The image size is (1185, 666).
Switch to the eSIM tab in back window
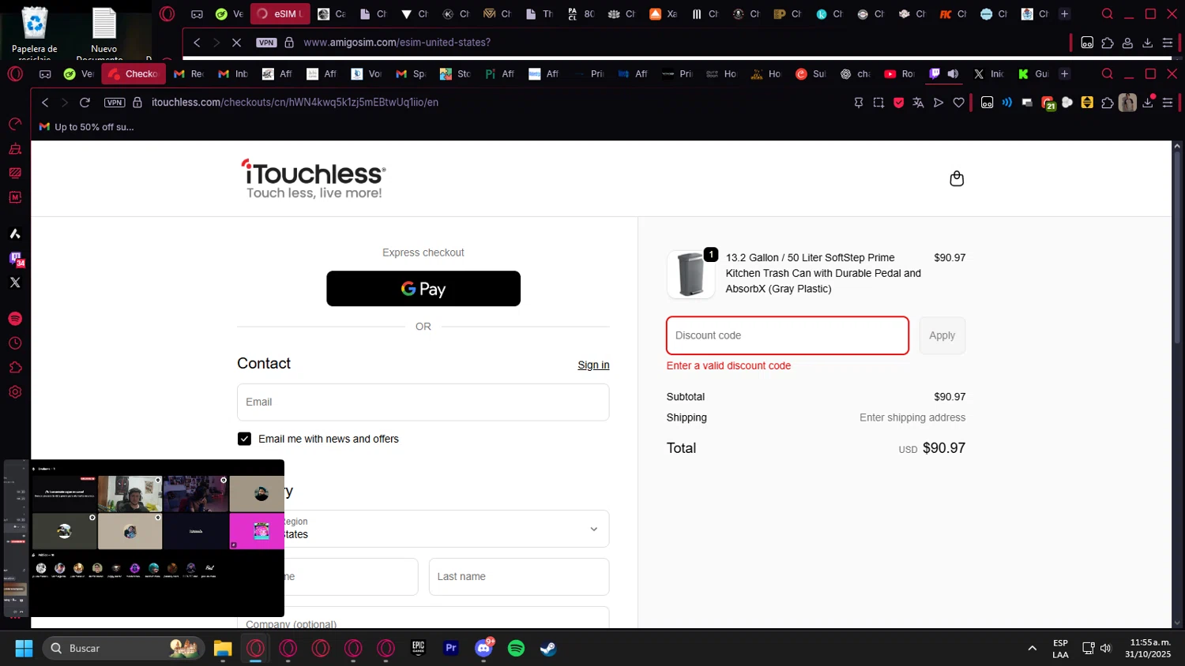tap(280, 13)
